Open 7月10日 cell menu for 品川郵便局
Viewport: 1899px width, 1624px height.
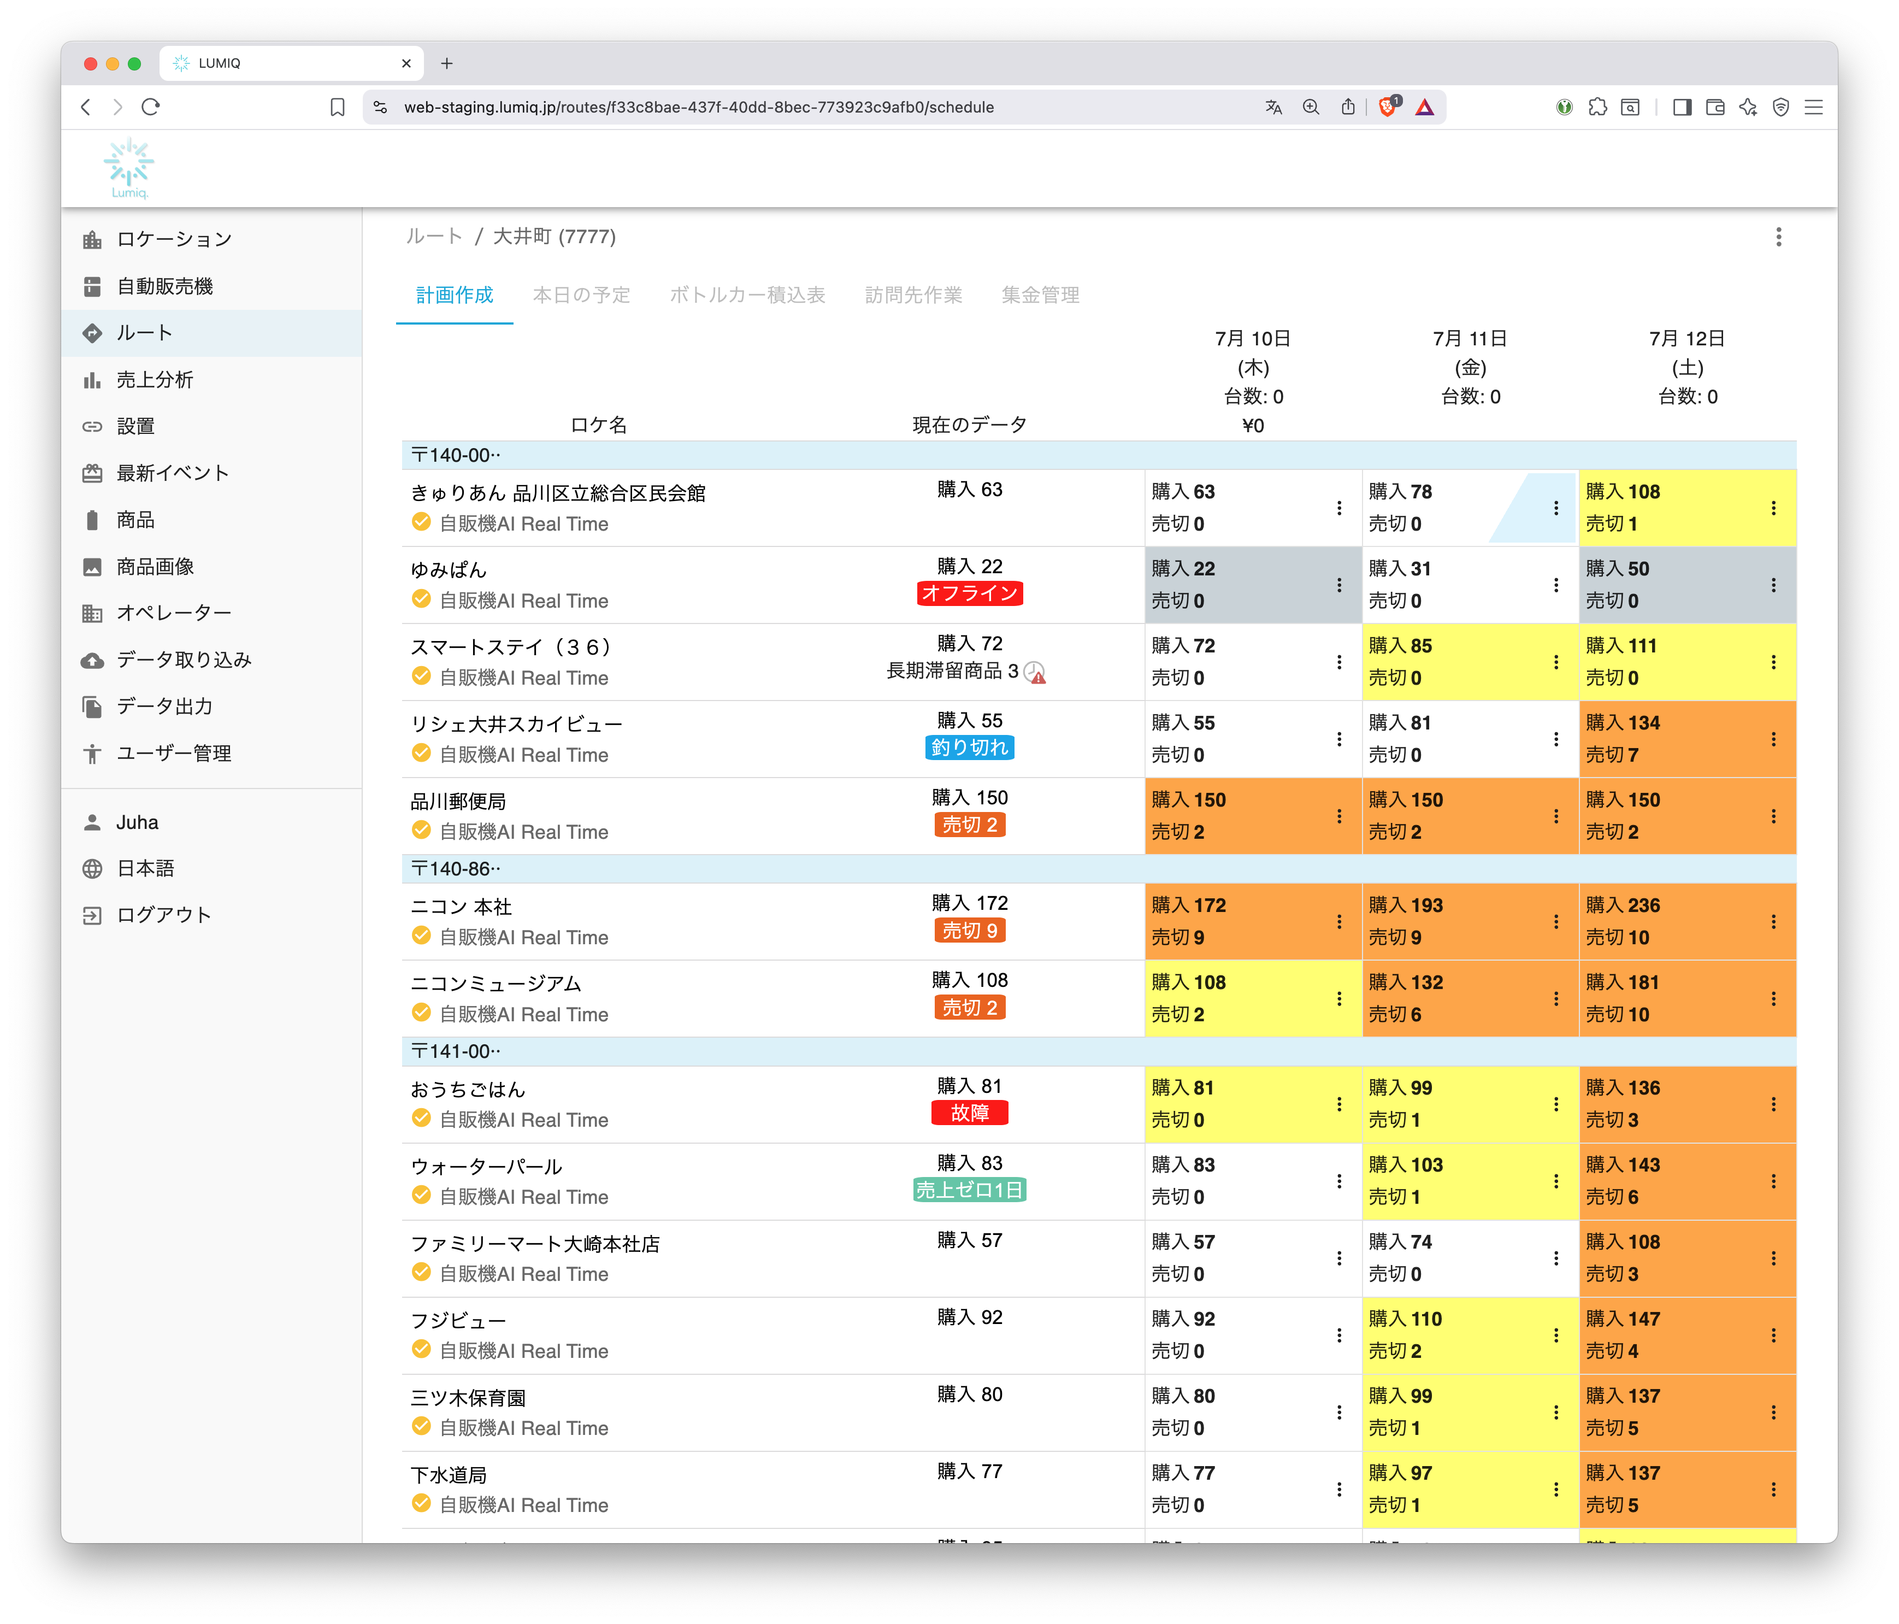[x=1339, y=816]
